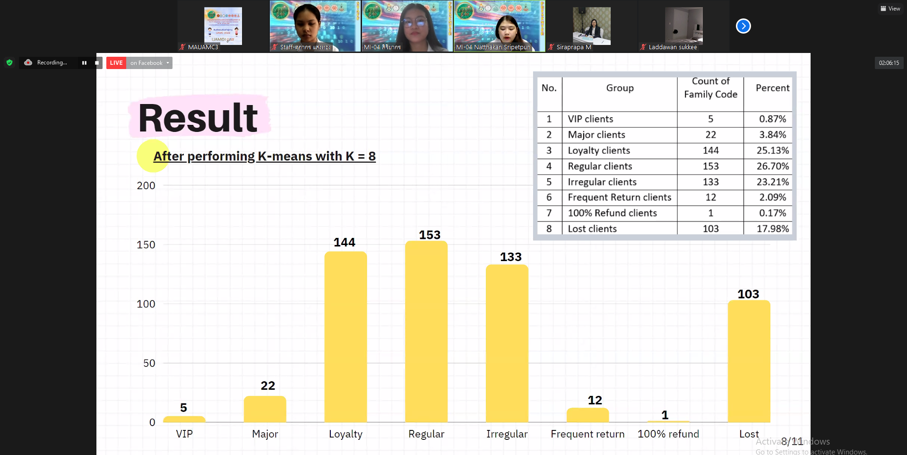Screen dimensions: 907x455
Task: Click the VIP bar labeled 5
Action: coord(184,419)
